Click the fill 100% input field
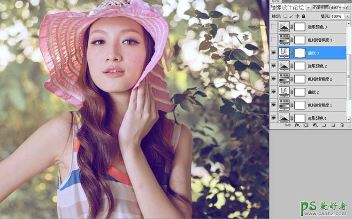 click(x=337, y=16)
